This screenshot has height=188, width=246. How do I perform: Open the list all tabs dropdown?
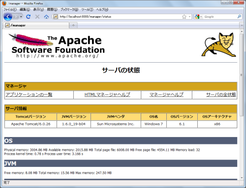point(242,25)
